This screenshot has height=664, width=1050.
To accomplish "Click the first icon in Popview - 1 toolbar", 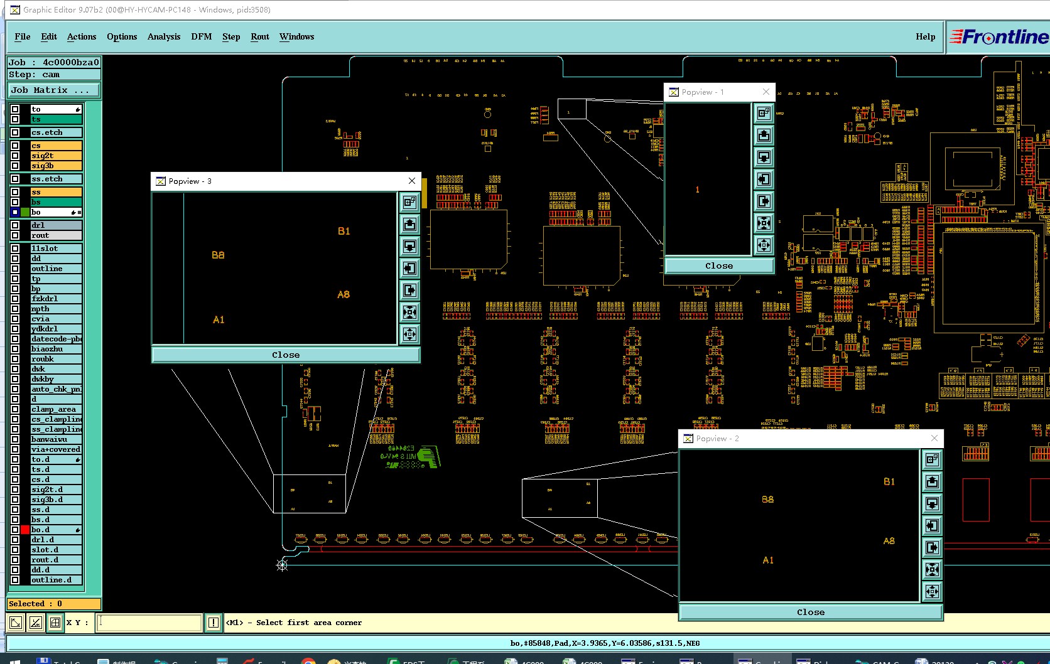I will click(x=764, y=113).
